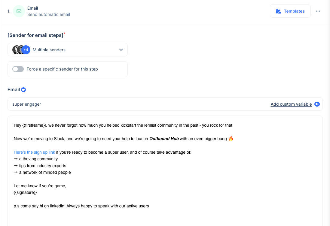Screen dimensions: 330x226
Task: Click the first sender avatar photo
Action: (15, 50)
